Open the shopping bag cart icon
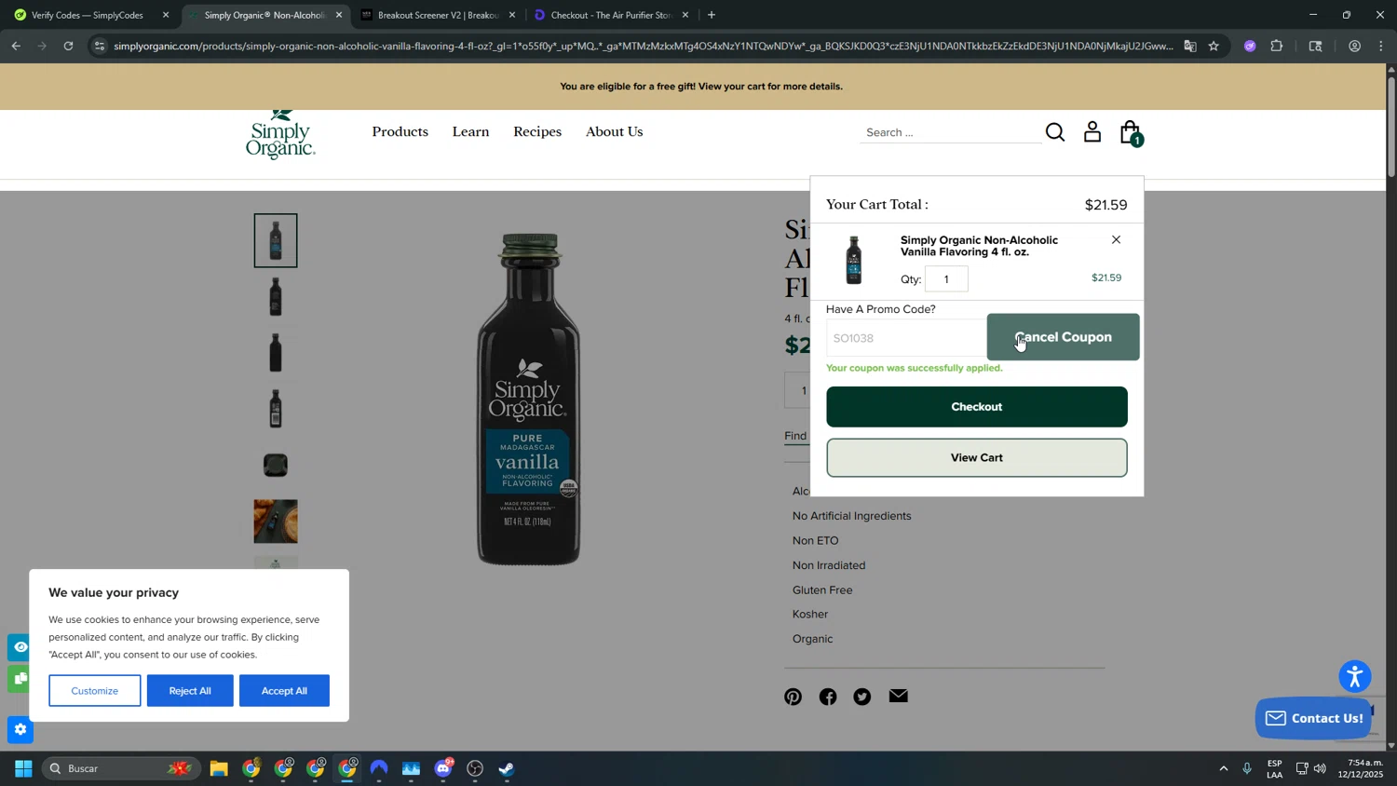The width and height of the screenshot is (1397, 786). click(1131, 132)
